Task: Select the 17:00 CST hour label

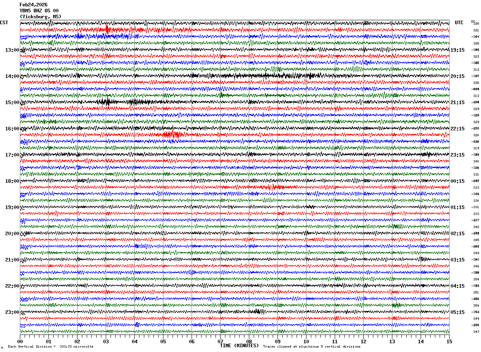Action: pos(12,155)
